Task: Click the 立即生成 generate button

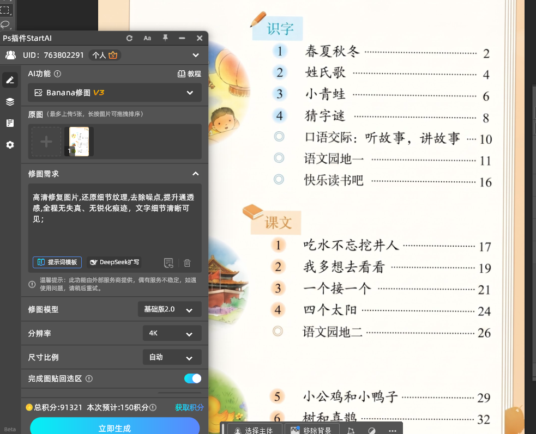Action: point(115,427)
